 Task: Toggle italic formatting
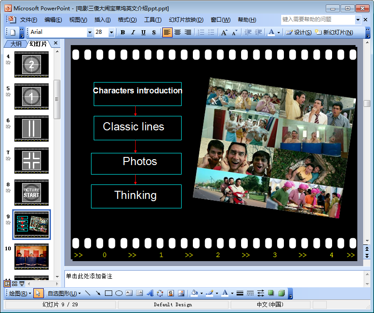point(133,32)
